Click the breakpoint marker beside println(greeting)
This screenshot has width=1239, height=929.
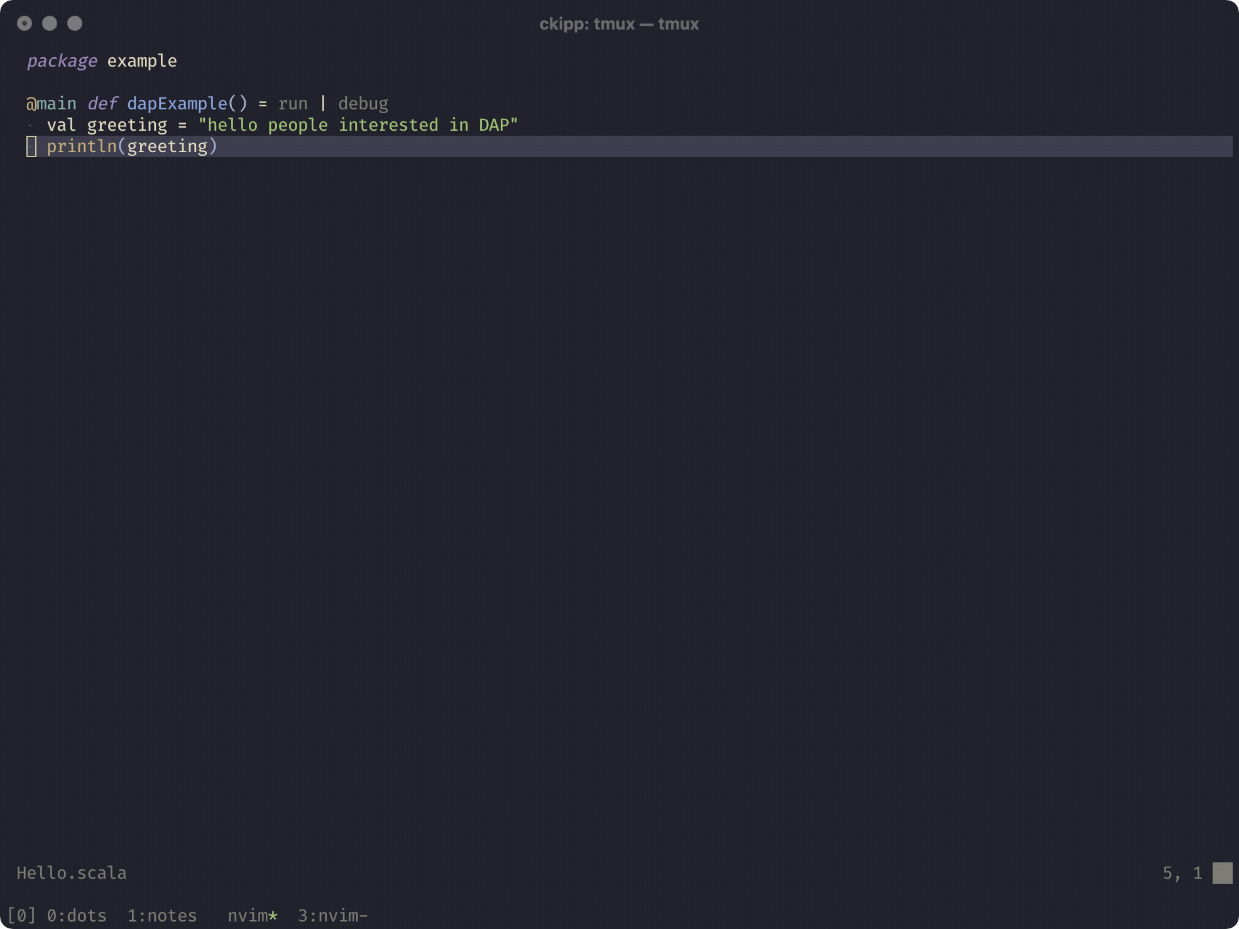[x=31, y=146]
